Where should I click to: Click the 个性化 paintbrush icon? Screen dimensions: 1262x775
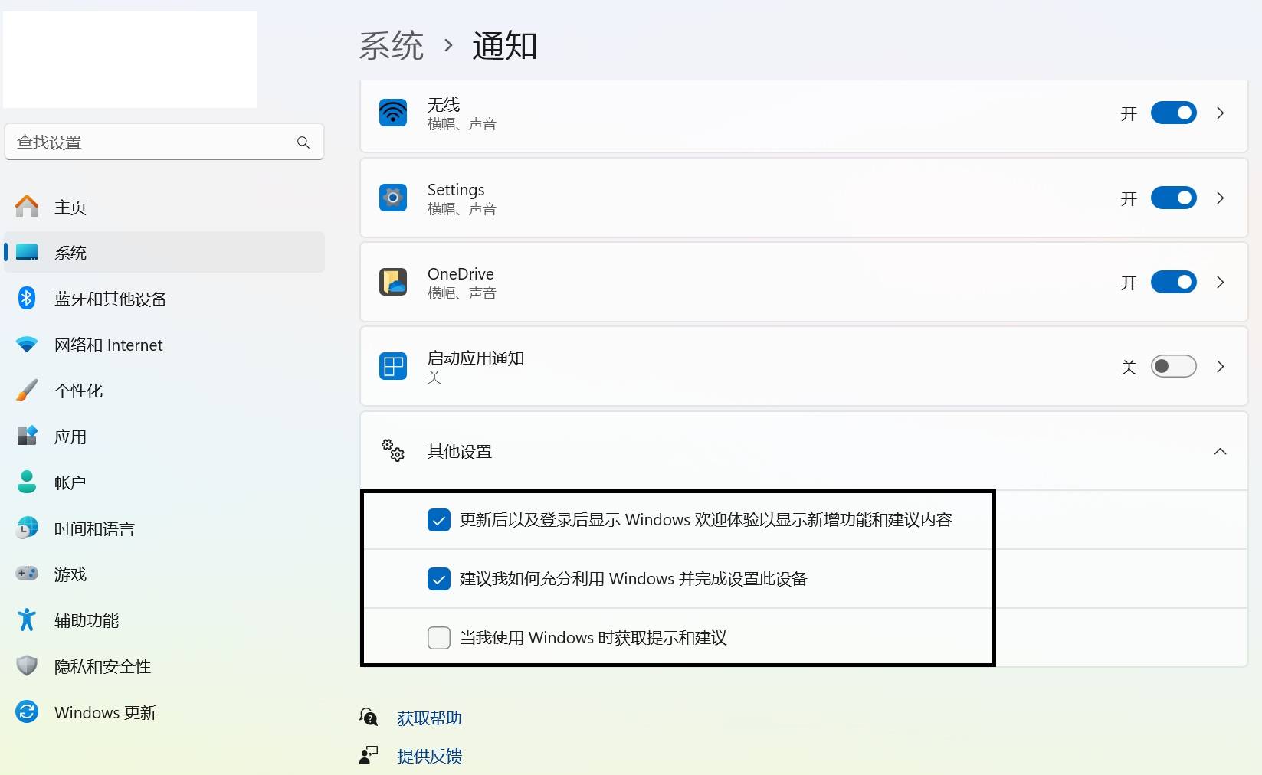(27, 390)
